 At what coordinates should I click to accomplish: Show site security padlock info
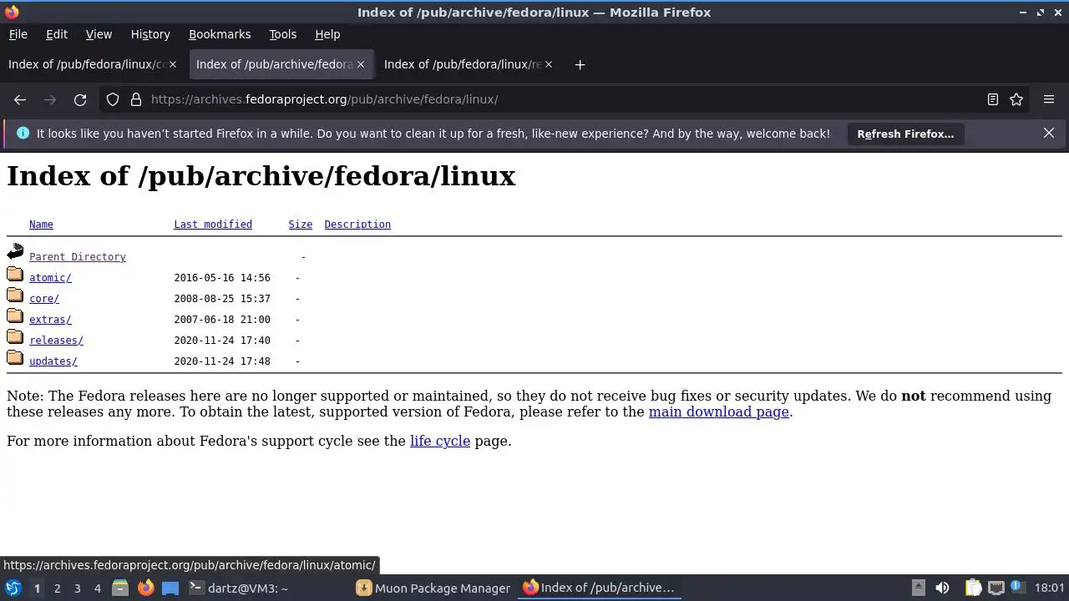[136, 99]
